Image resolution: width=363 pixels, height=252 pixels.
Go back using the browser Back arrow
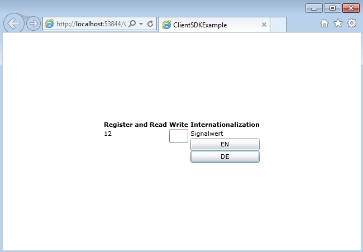[x=14, y=24]
